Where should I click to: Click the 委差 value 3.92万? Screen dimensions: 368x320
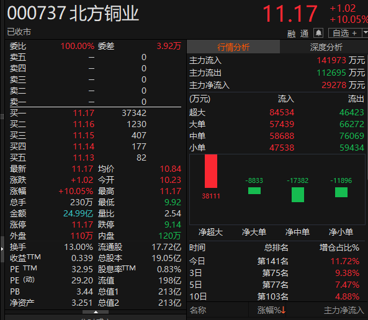(x=169, y=46)
